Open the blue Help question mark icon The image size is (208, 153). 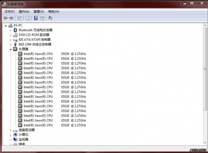click(x=36, y=18)
